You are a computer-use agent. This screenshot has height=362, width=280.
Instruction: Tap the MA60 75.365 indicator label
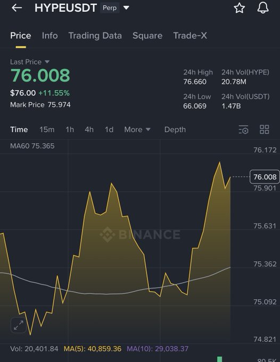point(32,146)
